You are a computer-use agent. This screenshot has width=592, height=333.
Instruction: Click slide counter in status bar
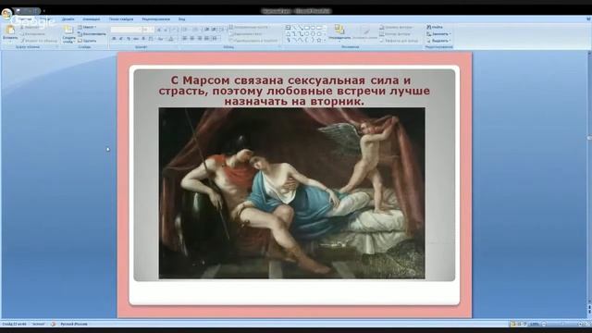click(15, 324)
